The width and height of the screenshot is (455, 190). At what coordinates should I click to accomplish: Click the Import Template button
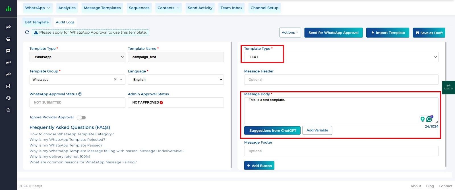[388, 33]
